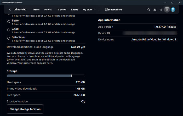
Task: Select the Good download quality
Action: coord(9,30)
